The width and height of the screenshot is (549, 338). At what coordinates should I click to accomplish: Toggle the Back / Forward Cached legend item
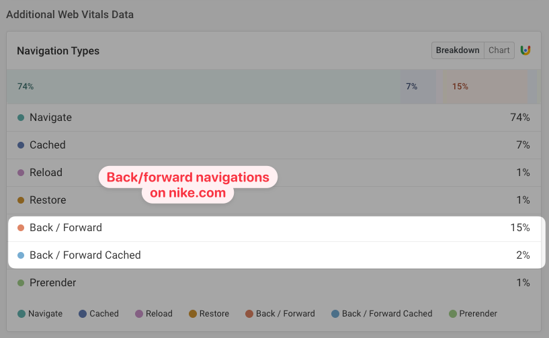pyautogui.click(x=381, y=314)
